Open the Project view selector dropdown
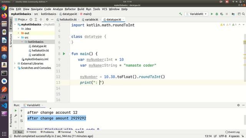 tap(21, 20)
